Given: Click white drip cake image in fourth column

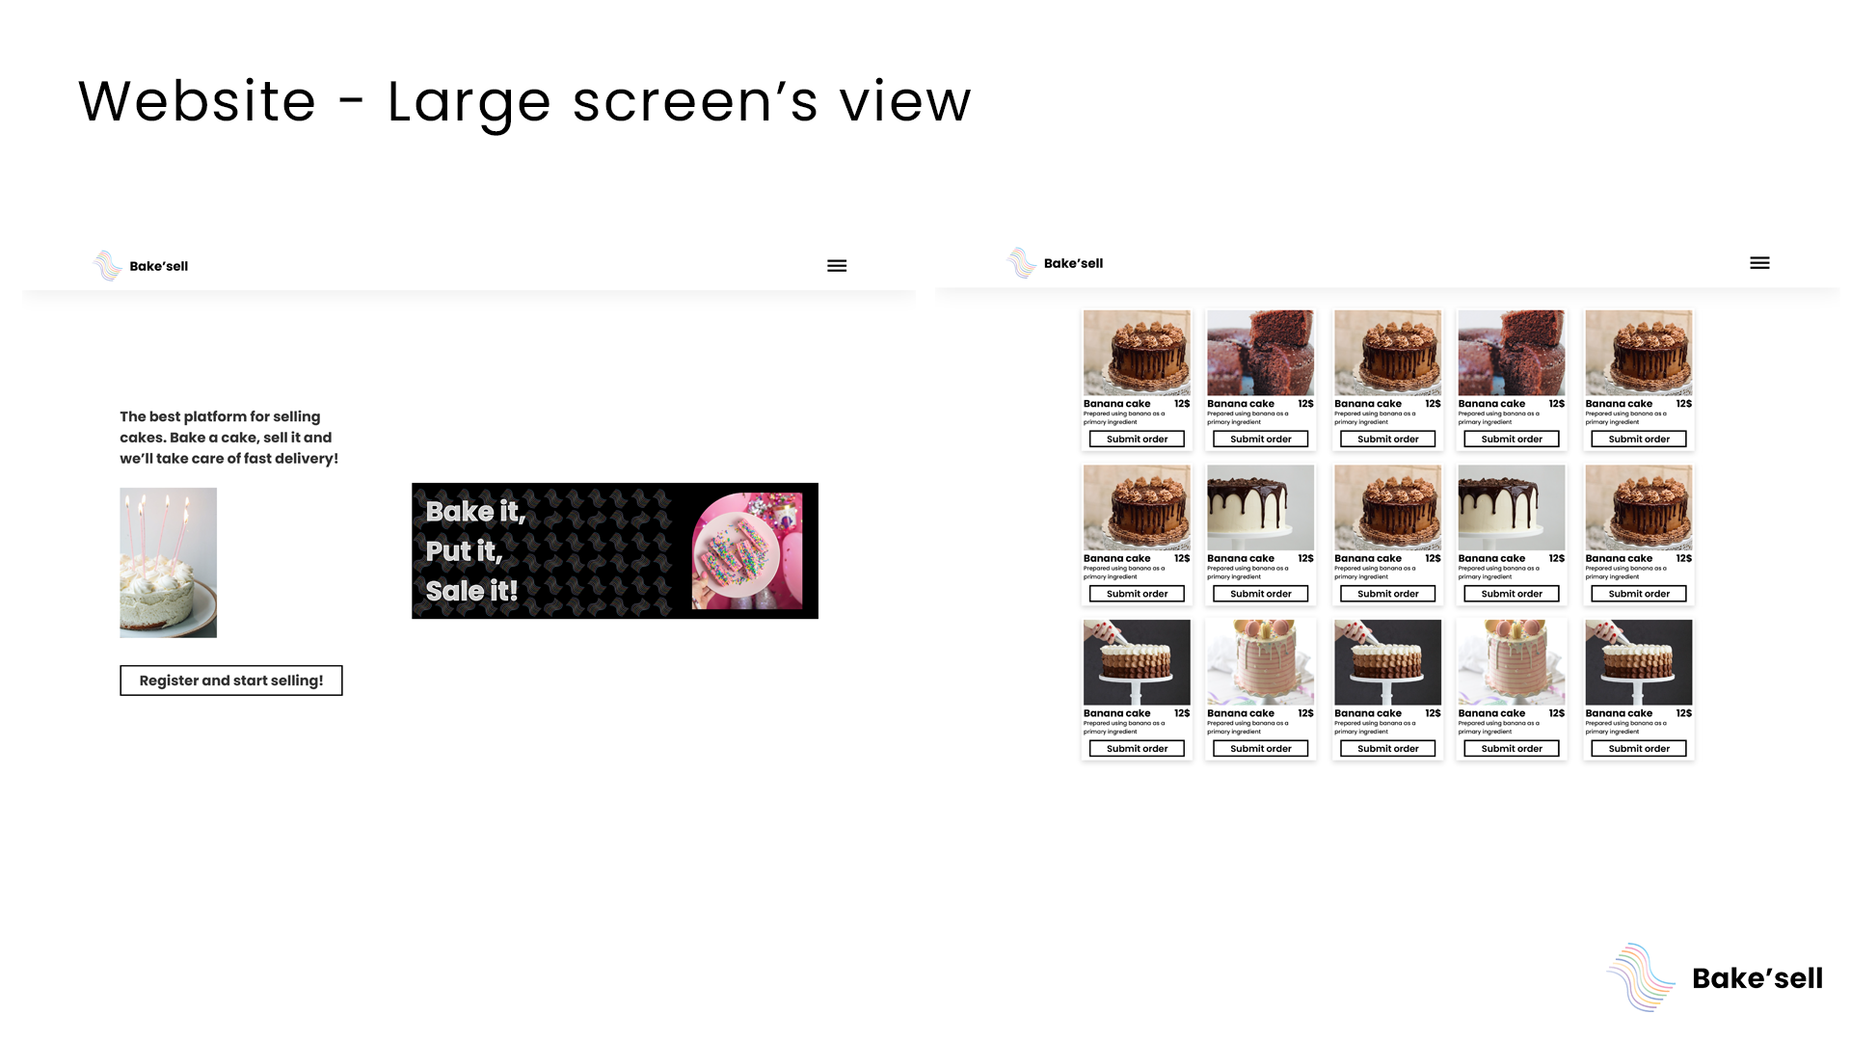Looking at the screenshot, I should point(1511,507).
